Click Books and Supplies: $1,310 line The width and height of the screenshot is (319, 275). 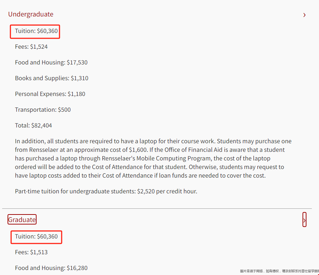(x=52, y=78)
